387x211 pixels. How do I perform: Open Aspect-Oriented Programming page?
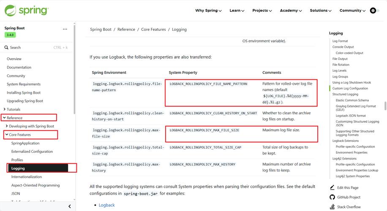coord(35,185)
